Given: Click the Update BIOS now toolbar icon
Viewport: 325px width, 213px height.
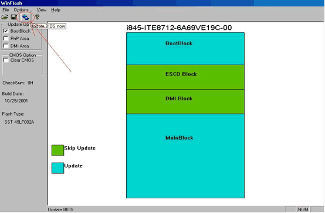Looking at the screenshot, I should (x=25, y=17).
